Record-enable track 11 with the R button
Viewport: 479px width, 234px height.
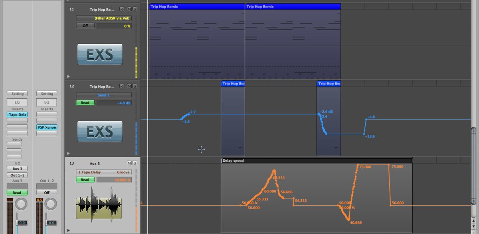(x=122, y=9)
